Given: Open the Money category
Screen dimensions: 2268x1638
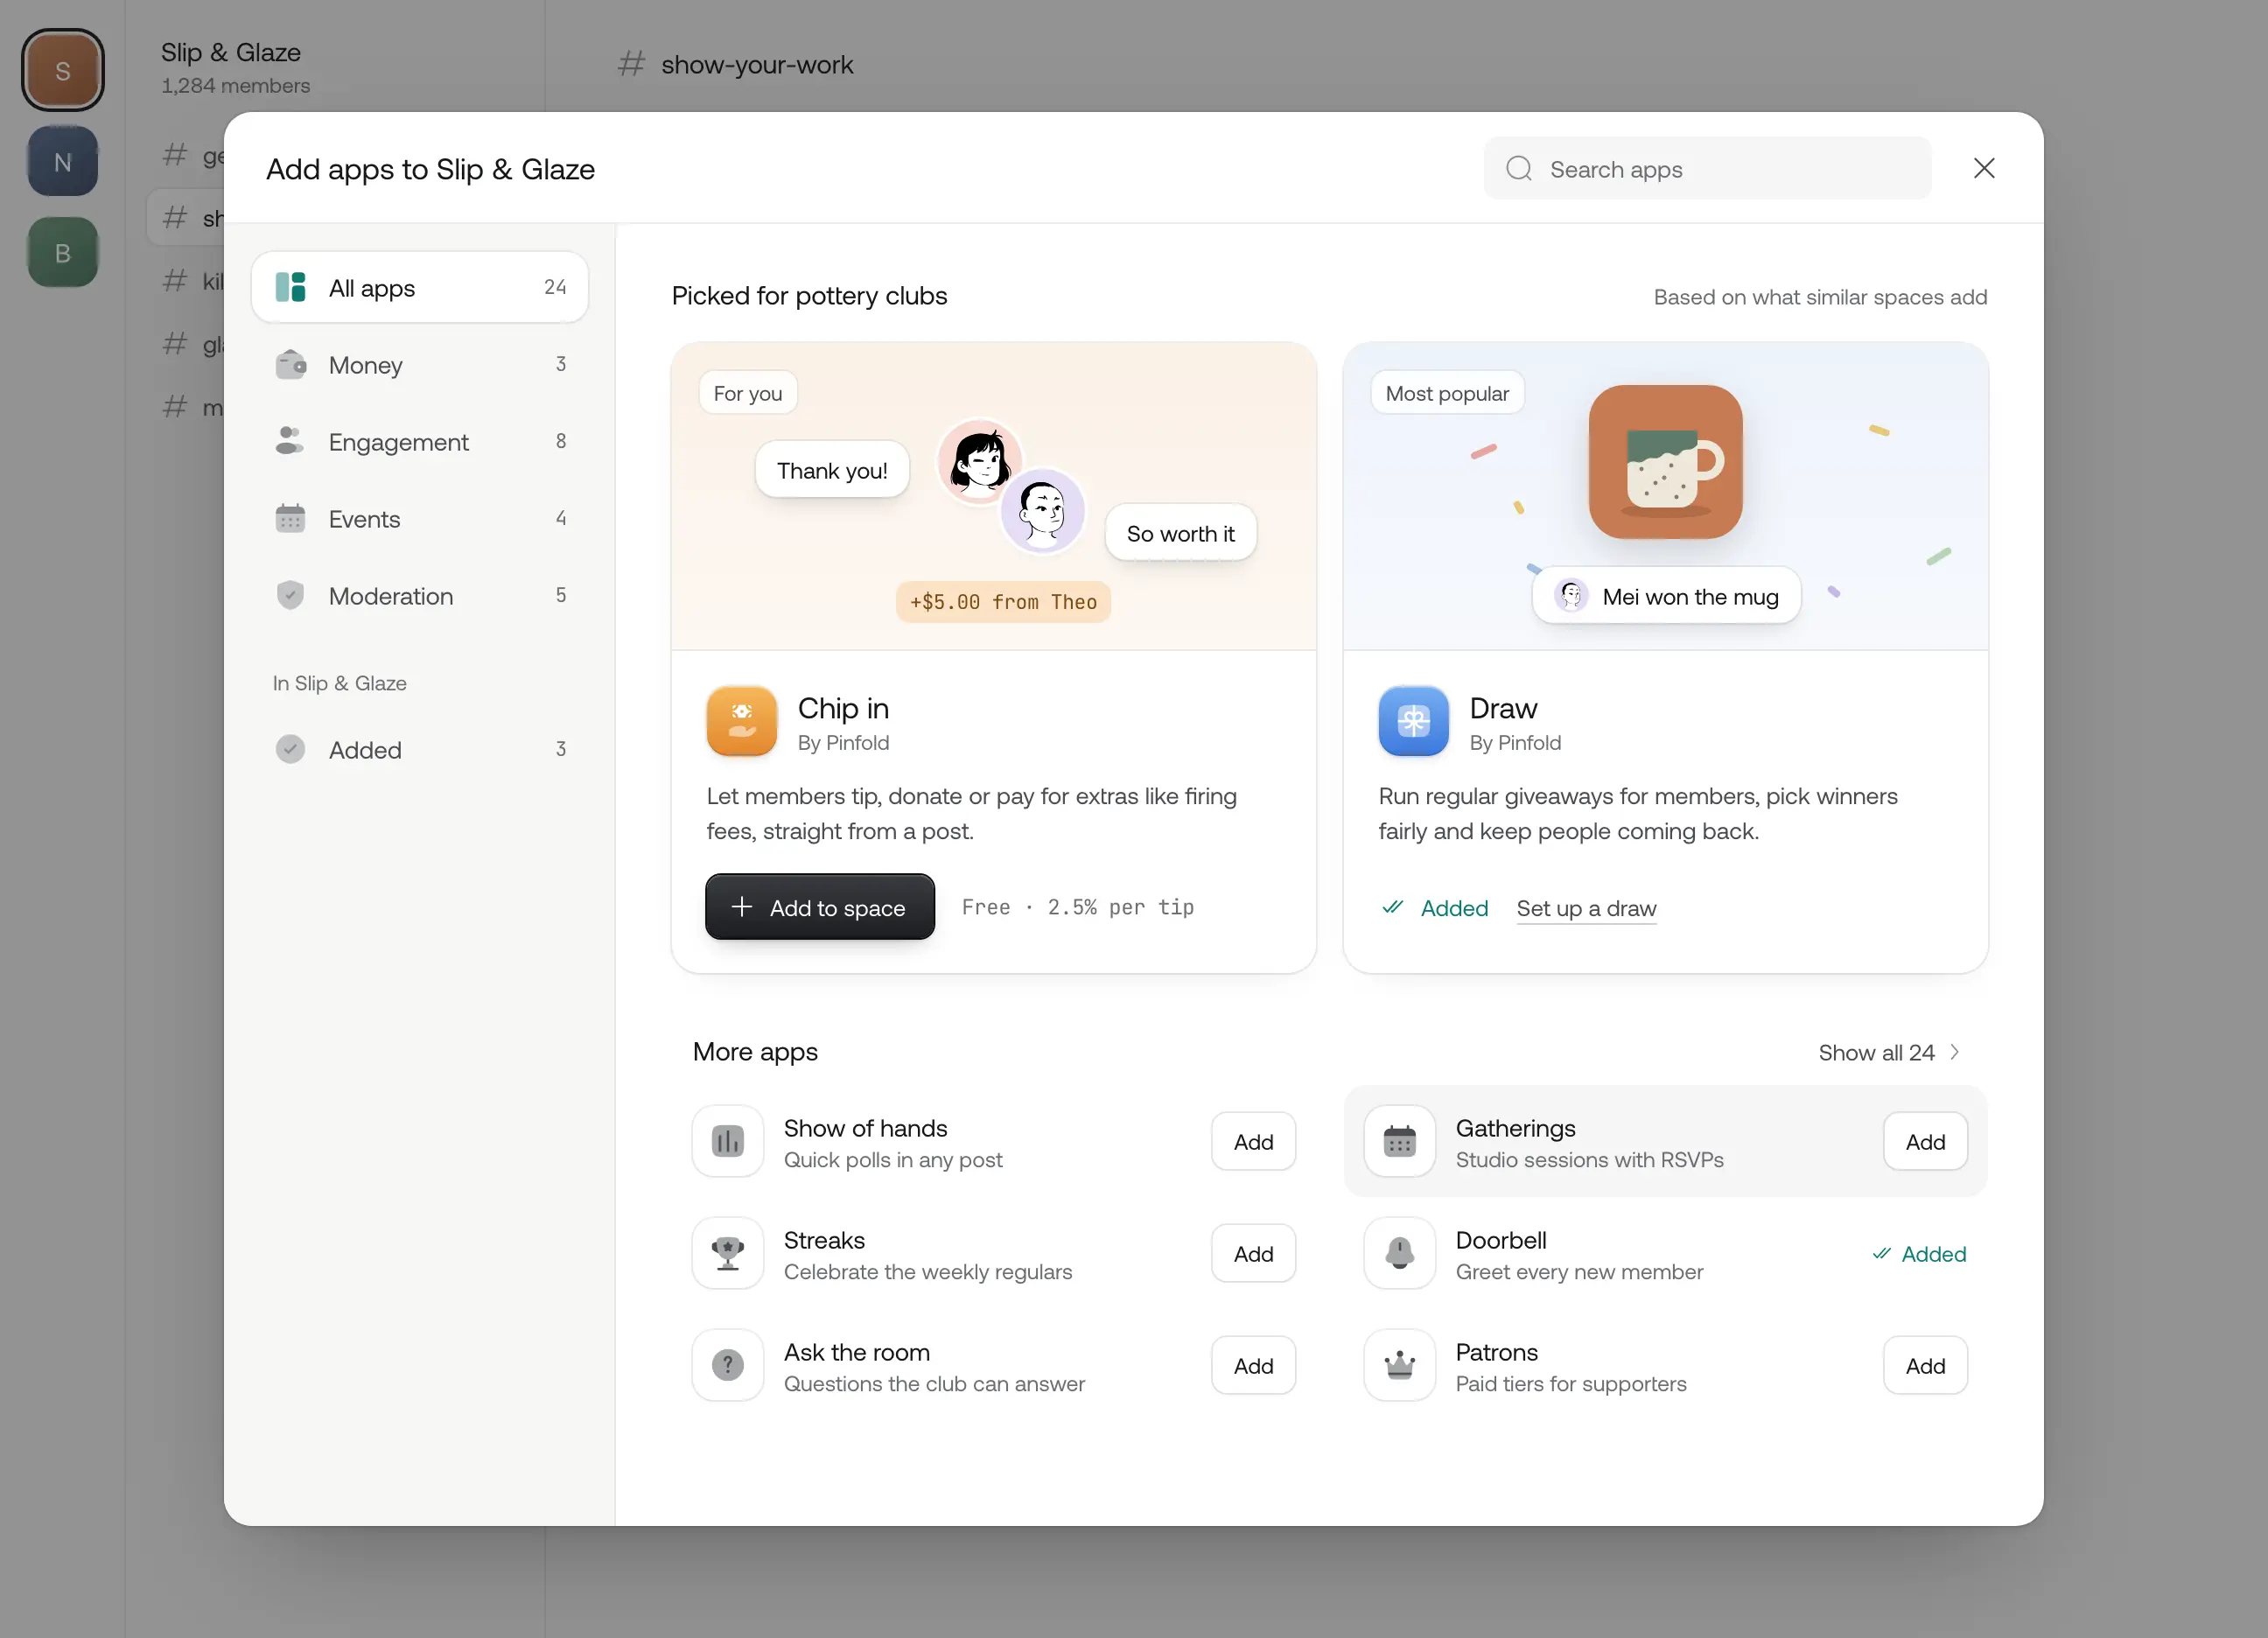Looking at the screenshot, I should (420, 365).
